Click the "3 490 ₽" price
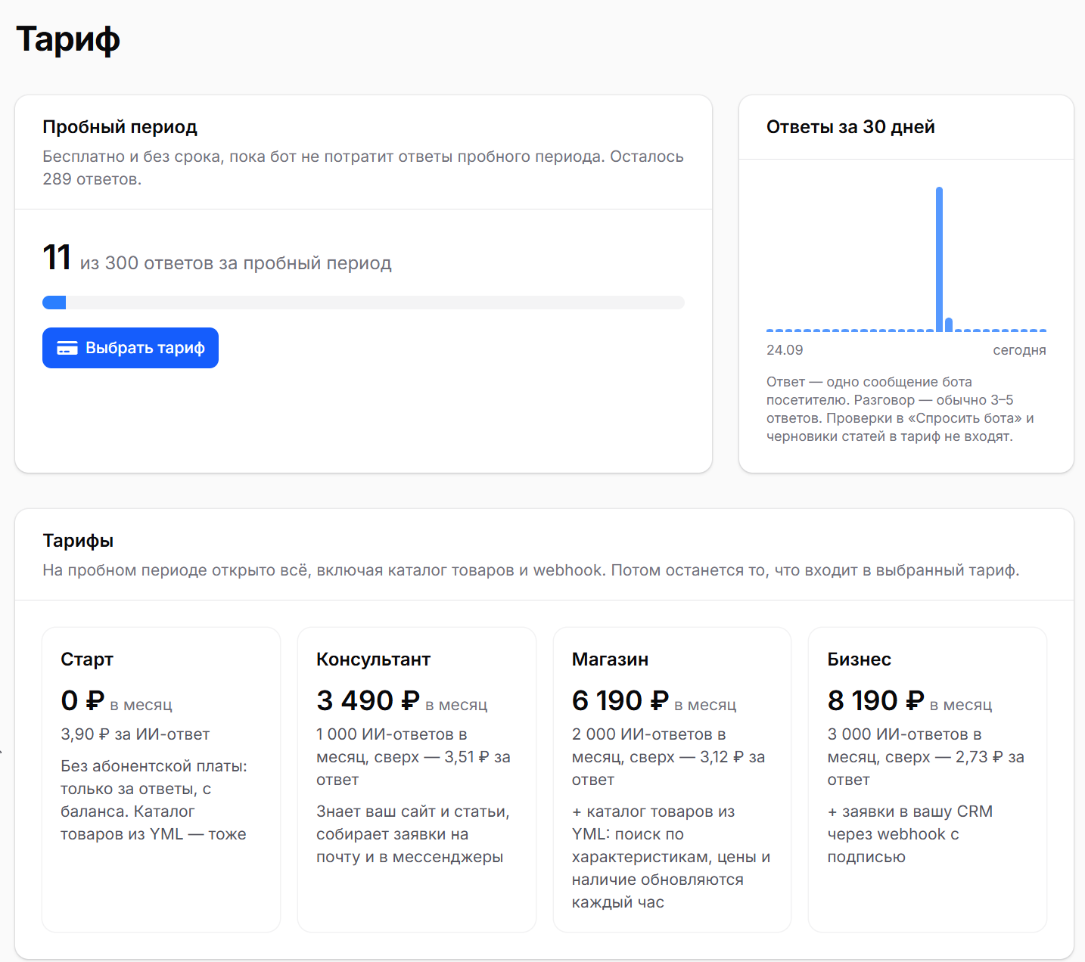The height and width of the screenshot is (962, 1085). click(368, 701)
